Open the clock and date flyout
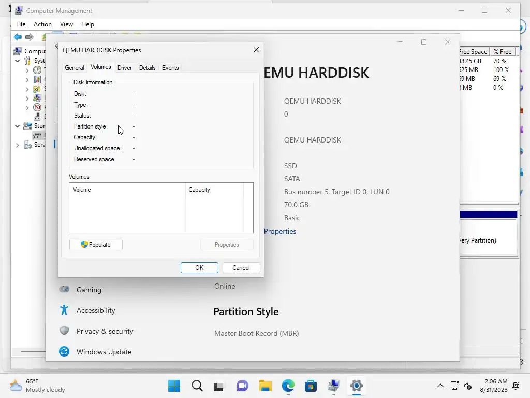 494,386
